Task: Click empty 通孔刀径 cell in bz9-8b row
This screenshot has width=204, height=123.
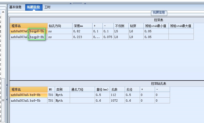Action: (82, 95)
